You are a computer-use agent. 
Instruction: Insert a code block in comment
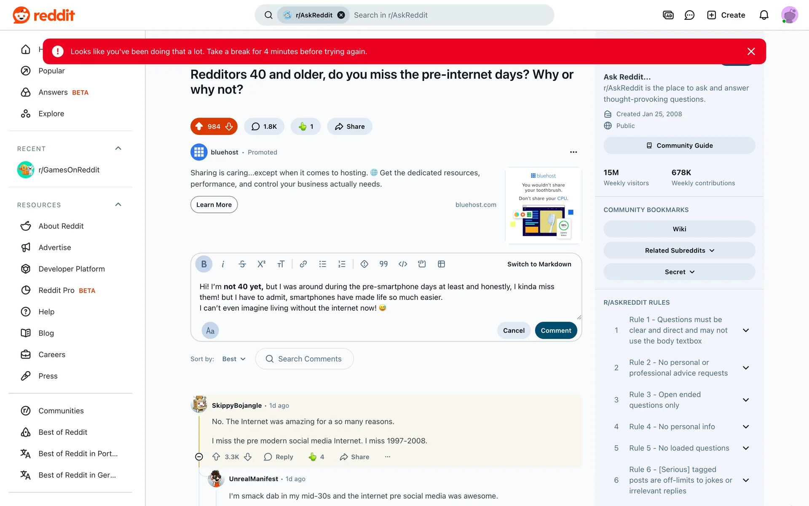tap(422, 264)
